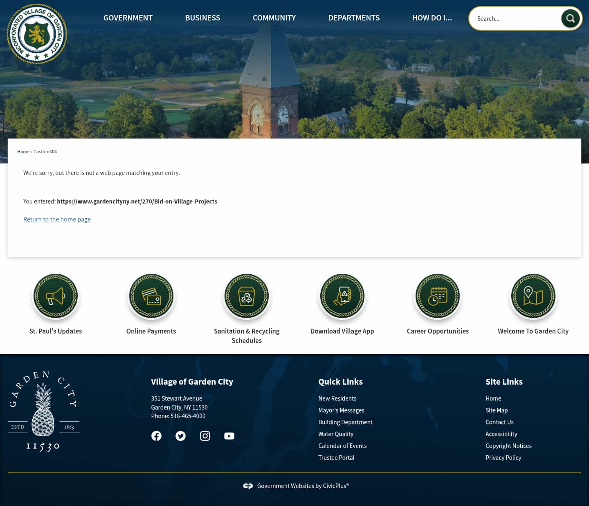This screenshot has height=506, width=589.
Task: Select the Garden City village seal logo
Action: point(37,33)
